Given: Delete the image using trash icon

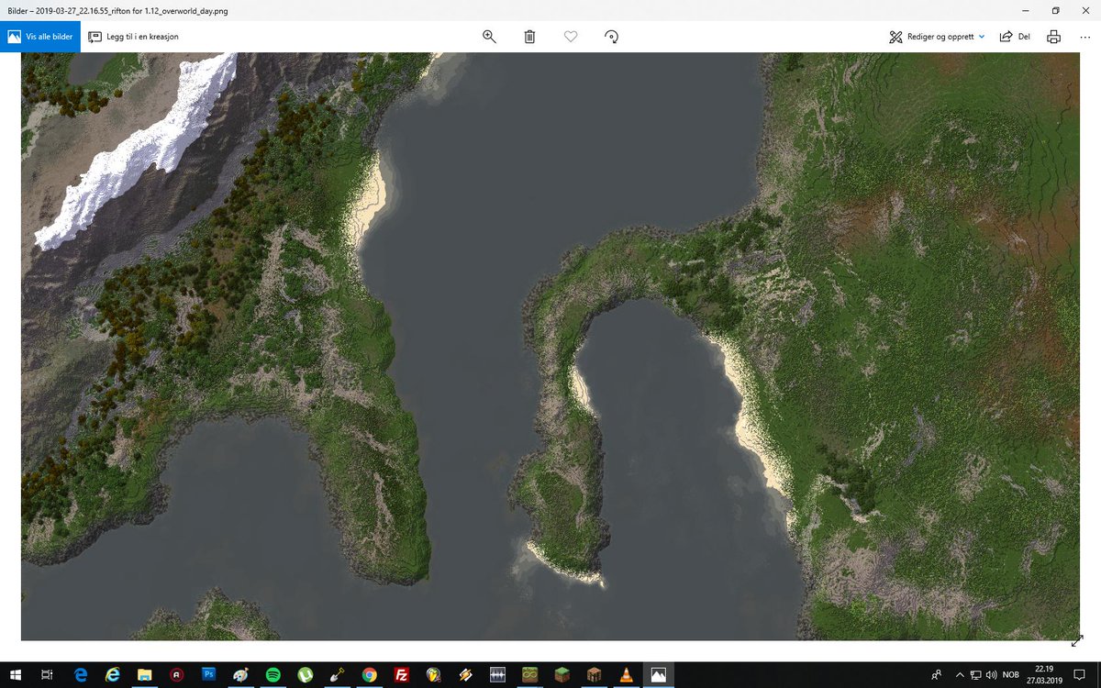Looking at the screenshot, I should click(529, 37).
